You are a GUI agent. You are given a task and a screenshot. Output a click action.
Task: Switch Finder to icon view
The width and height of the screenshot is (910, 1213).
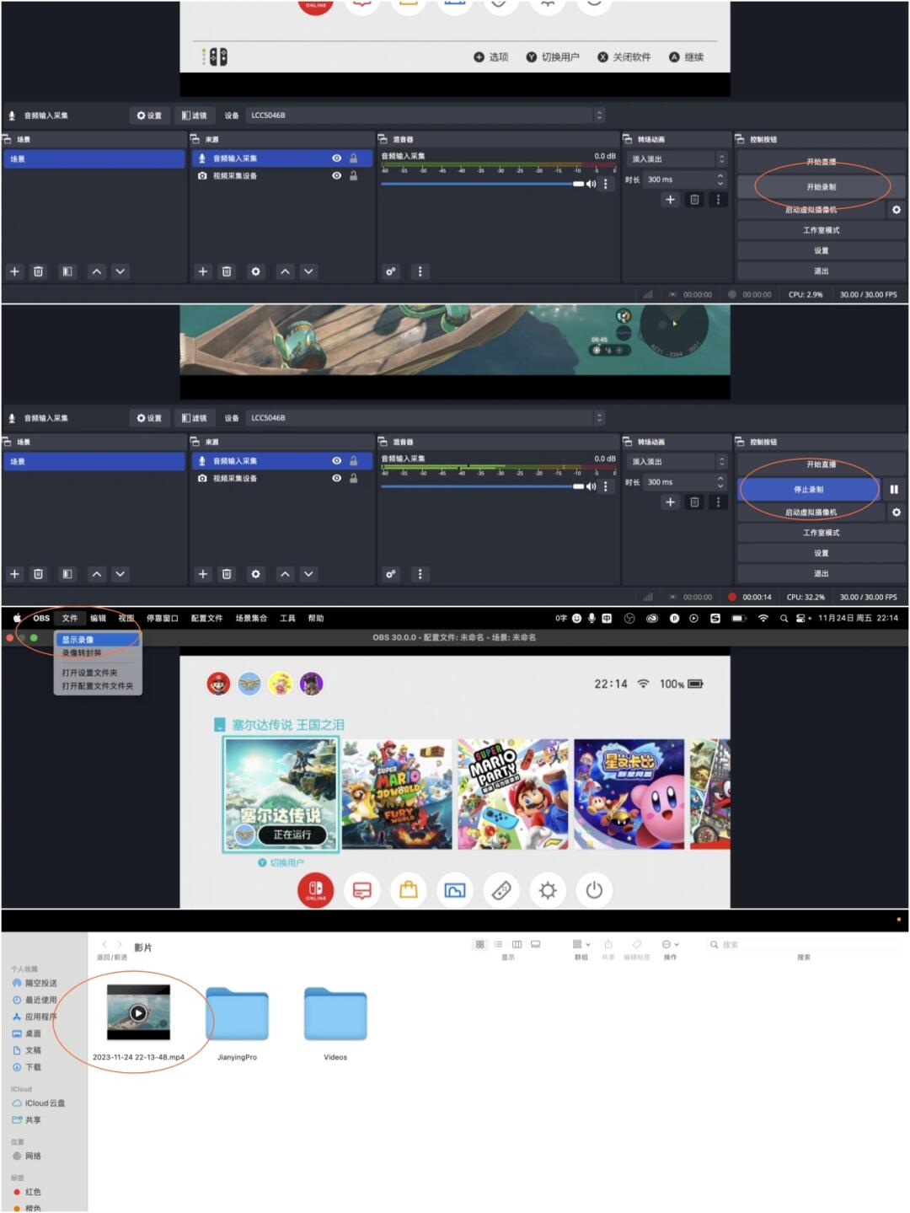tap(480, 944)
